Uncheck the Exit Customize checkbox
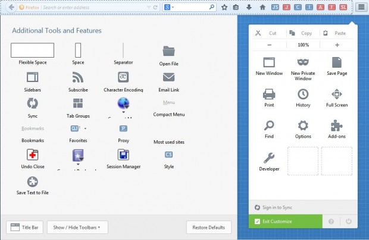This screenshot has height=240, width=369. (257, 221)
